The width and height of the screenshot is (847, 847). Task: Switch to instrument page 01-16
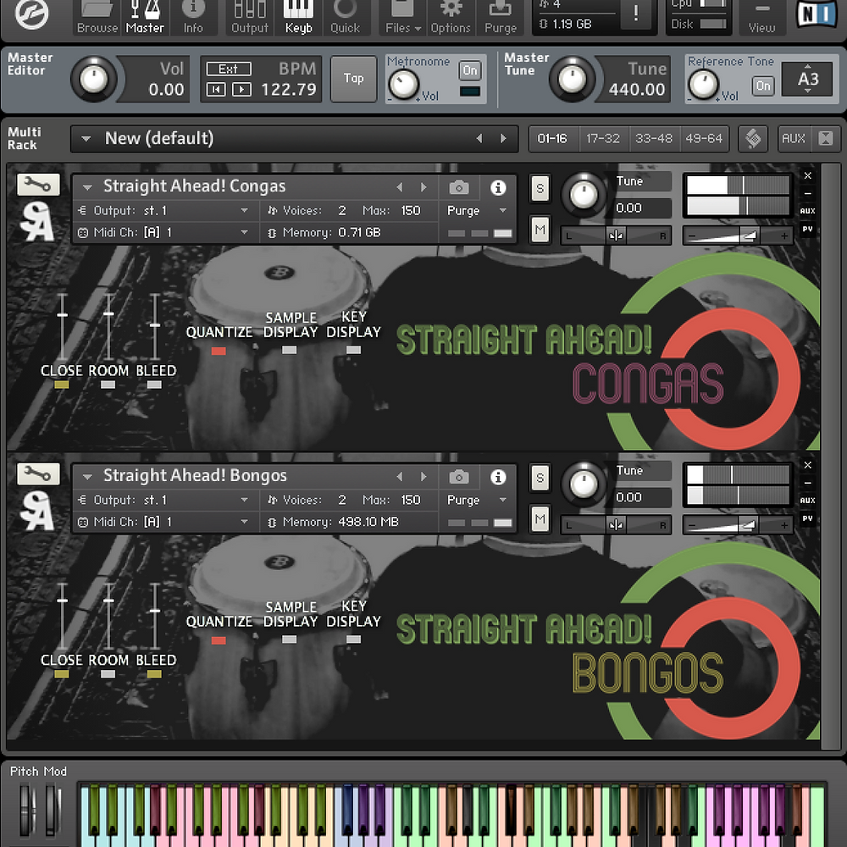[552, 139]
